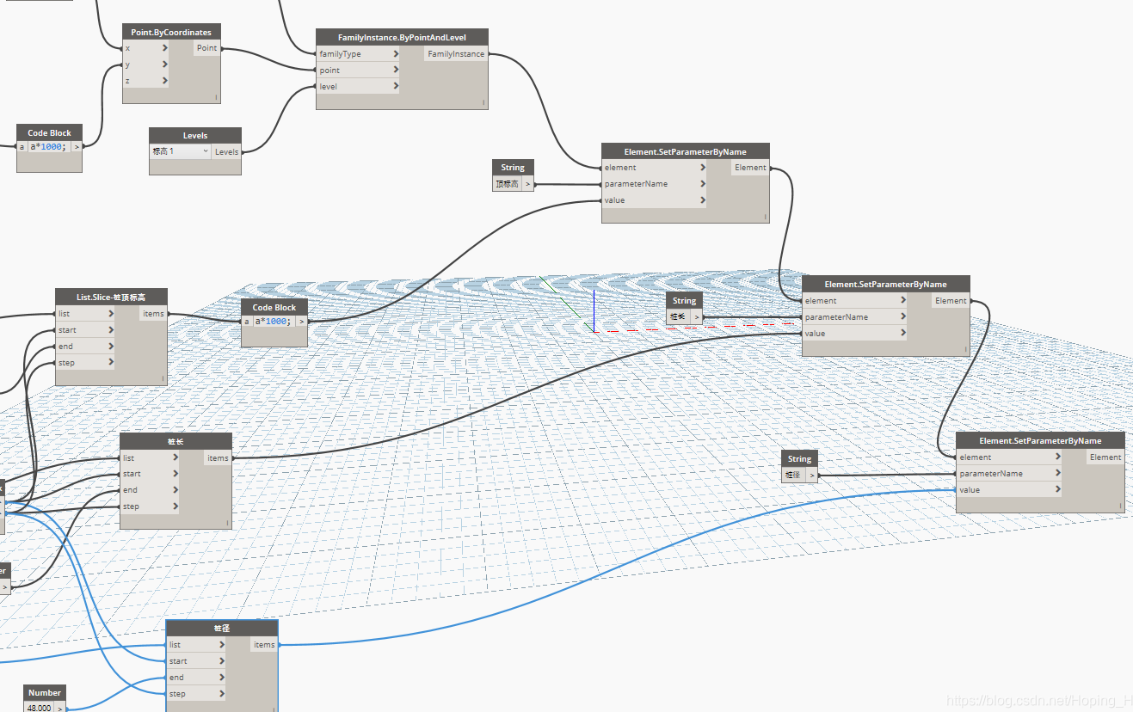Select List.Slice-桩顶标高 node title bar
The height and width of the screenshot is (712, 1133).
(111, 298)
